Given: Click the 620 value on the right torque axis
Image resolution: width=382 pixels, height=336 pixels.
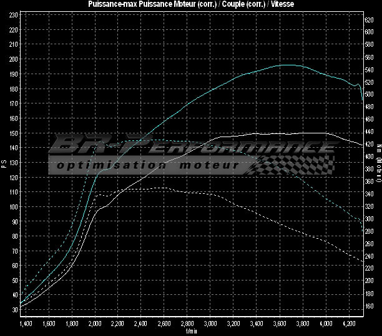Looking at the screenshot, I should point(370,20).
